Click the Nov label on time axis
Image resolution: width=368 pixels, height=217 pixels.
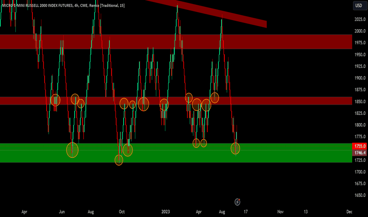(280, 211)
